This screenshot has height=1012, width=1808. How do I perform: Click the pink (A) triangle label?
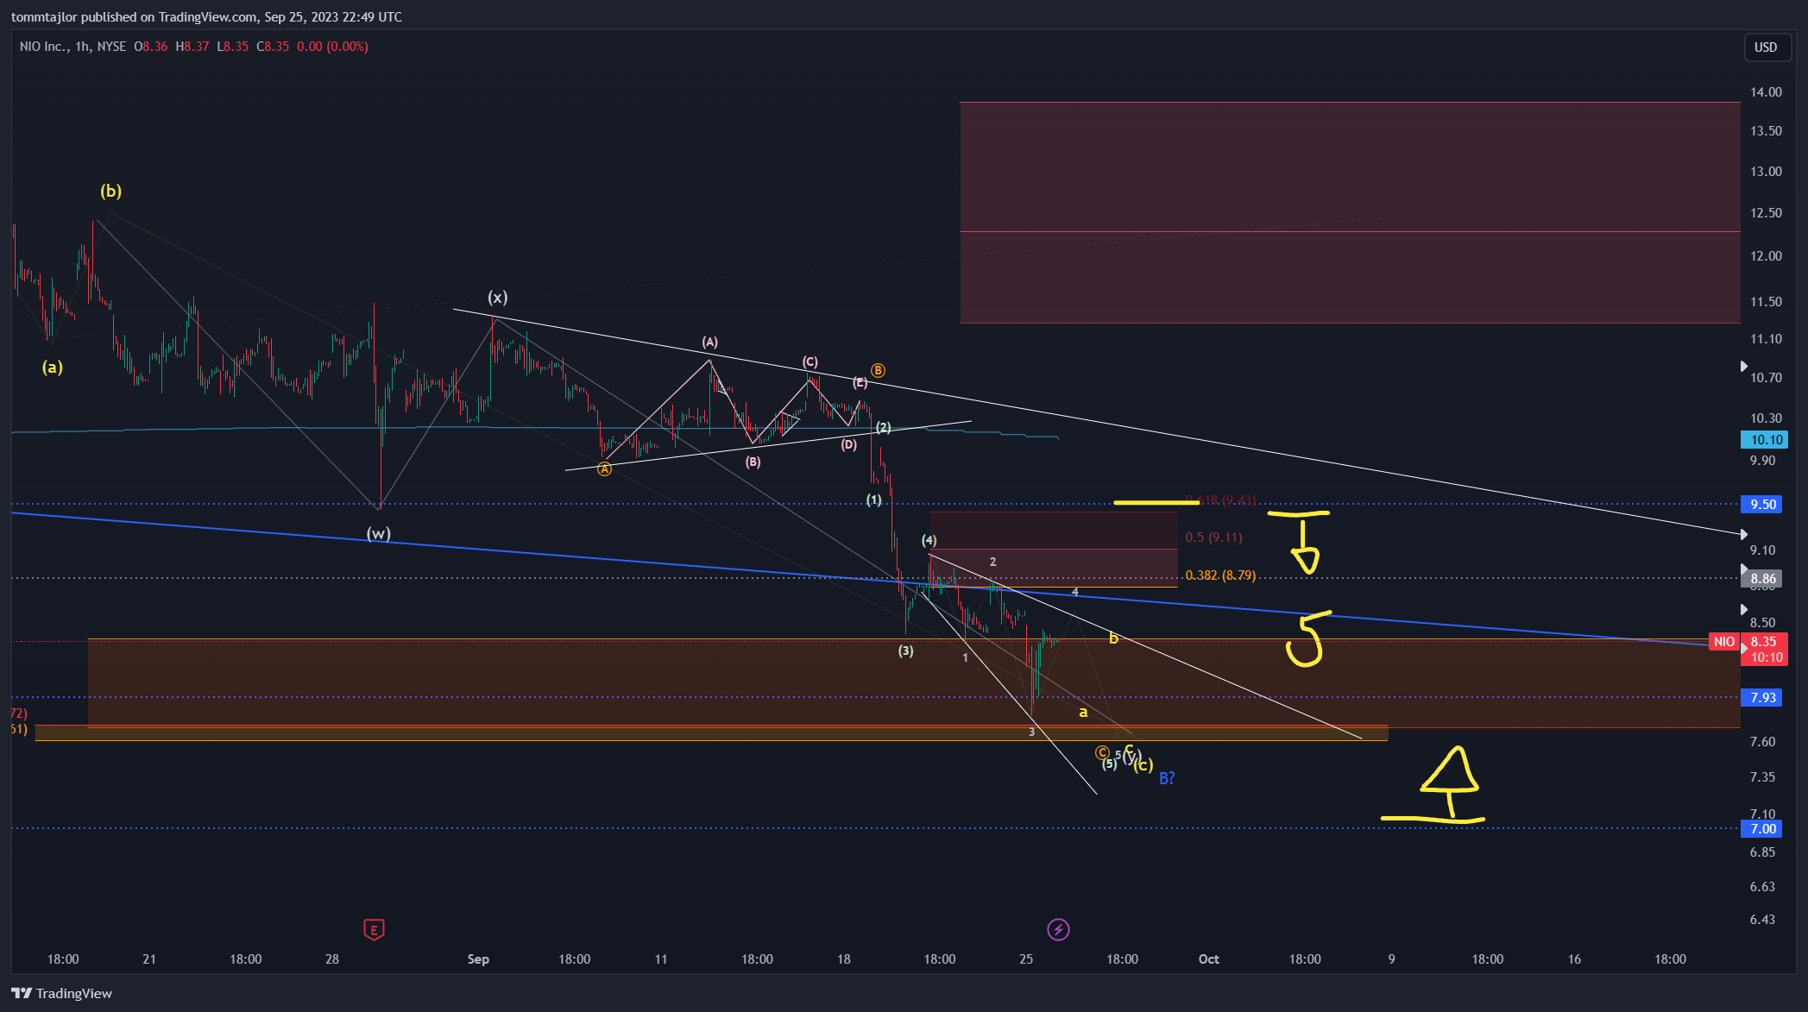coord(709,342)
